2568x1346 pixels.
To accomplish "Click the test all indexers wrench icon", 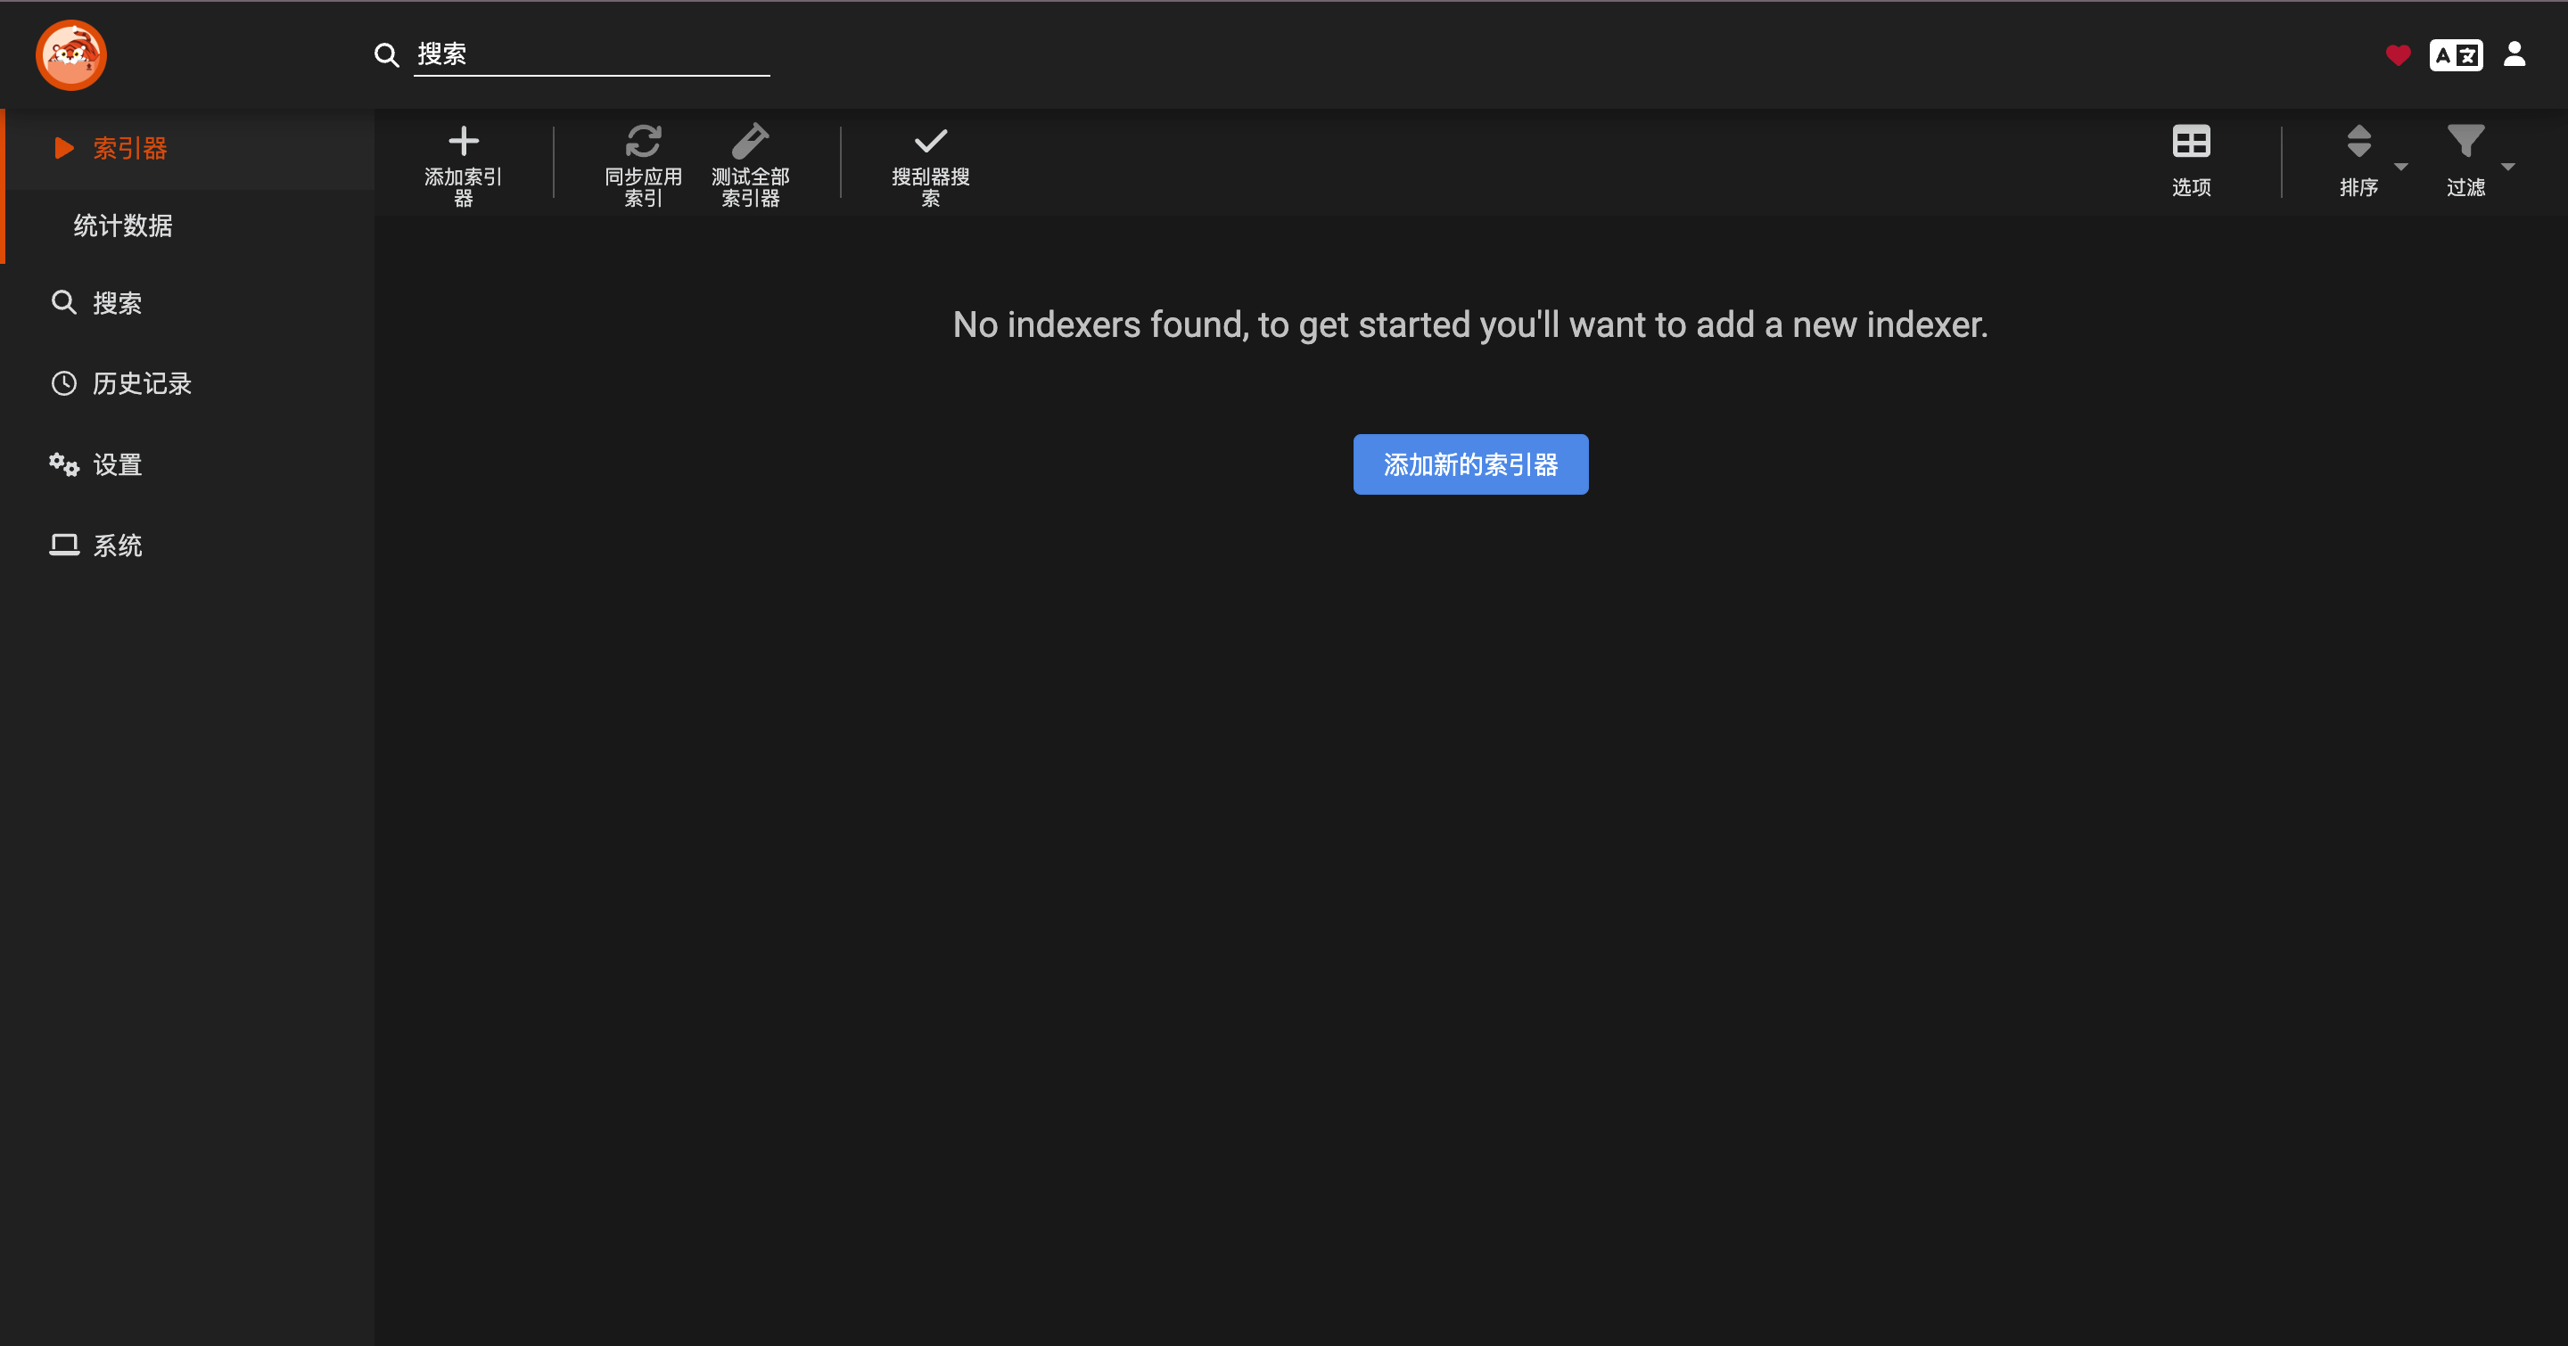I will [x=750, y=142].
